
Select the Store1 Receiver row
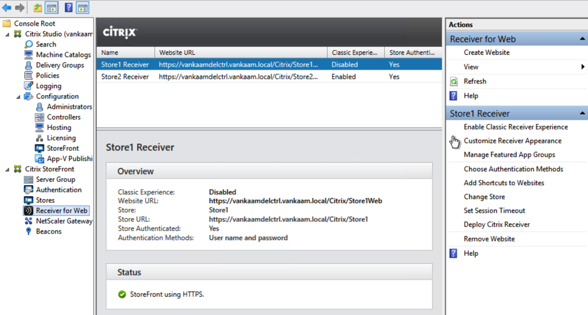269,65
